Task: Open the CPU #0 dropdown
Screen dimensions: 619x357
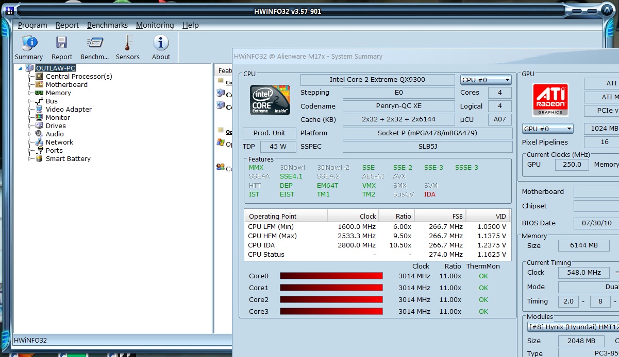Action: (486, 80)
